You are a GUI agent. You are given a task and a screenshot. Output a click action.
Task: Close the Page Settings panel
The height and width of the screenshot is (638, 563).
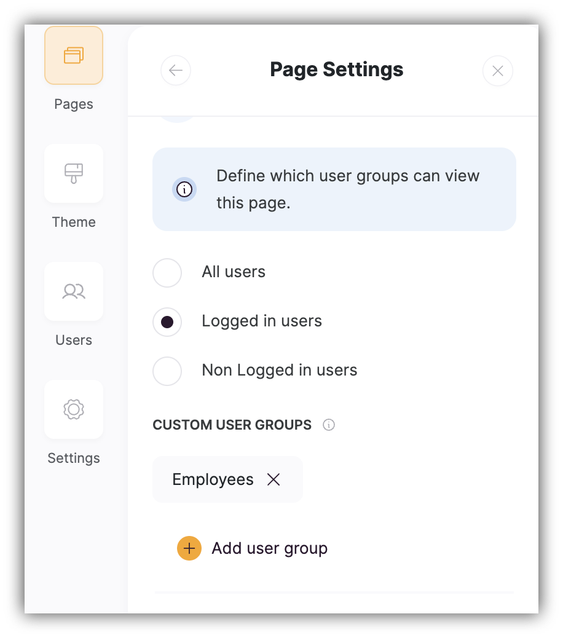[x=498, y=71]
